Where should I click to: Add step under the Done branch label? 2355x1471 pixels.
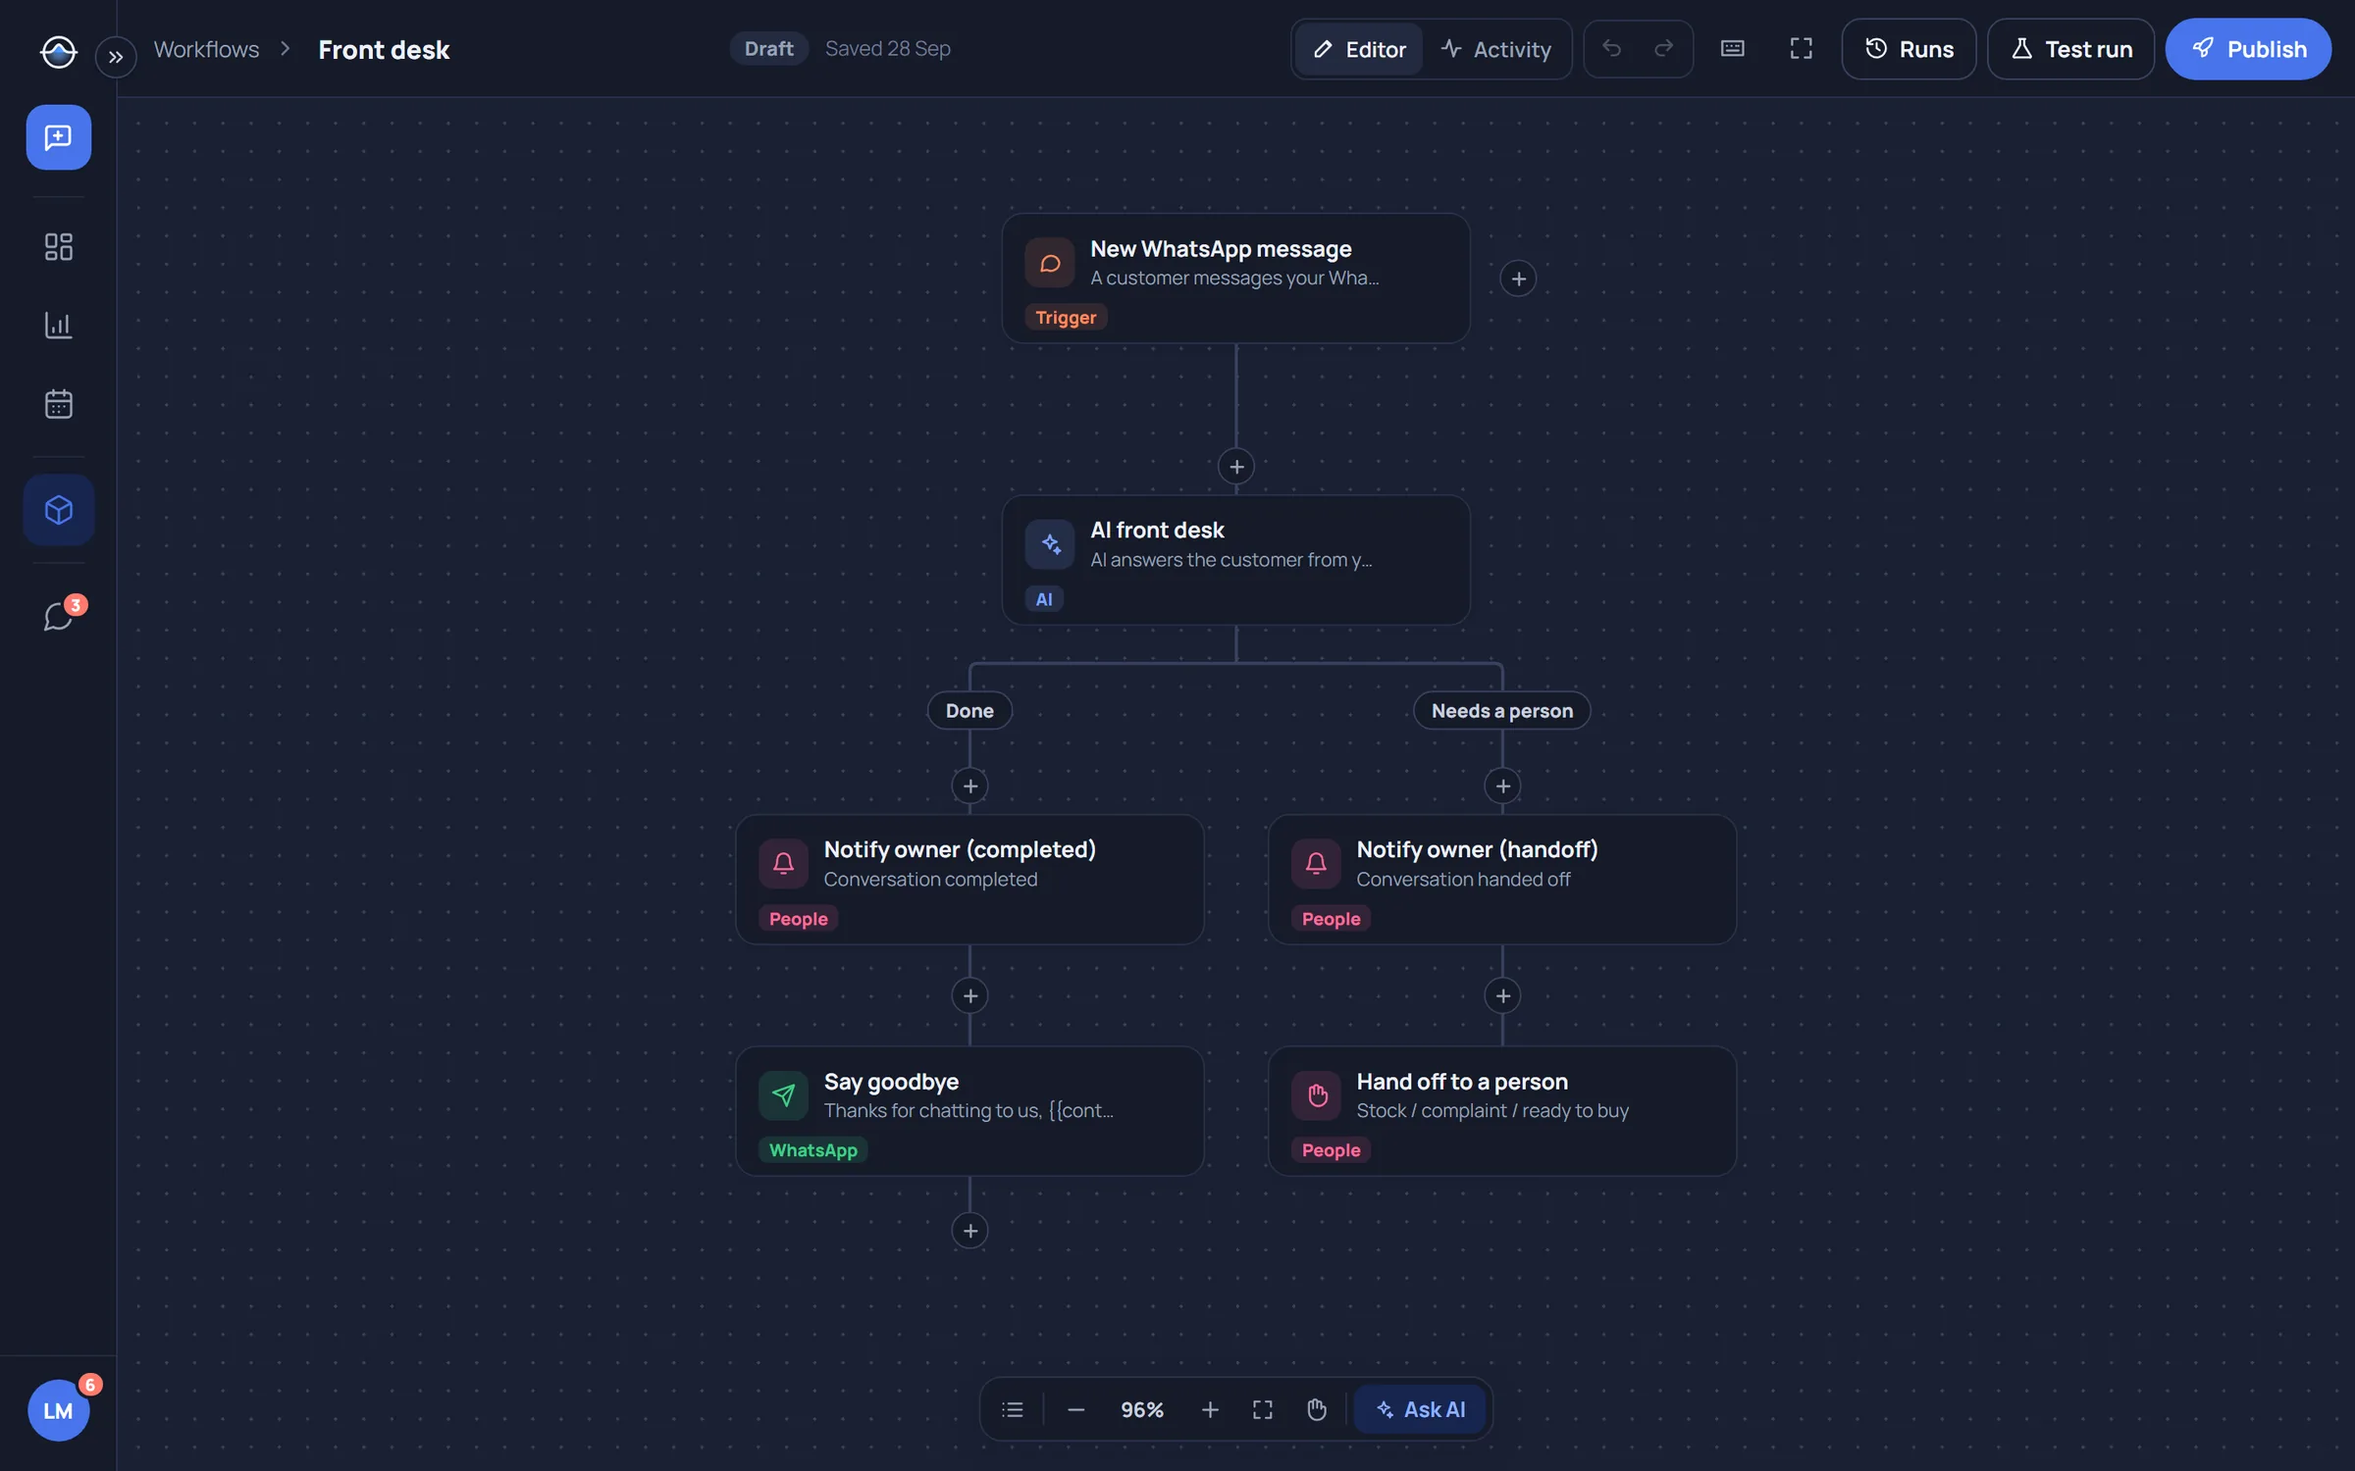coord(969,786)
